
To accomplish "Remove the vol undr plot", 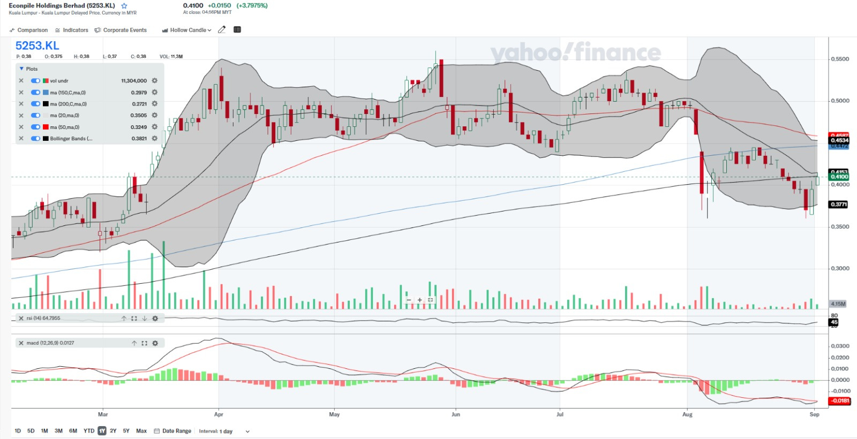I will click(21, 81).
